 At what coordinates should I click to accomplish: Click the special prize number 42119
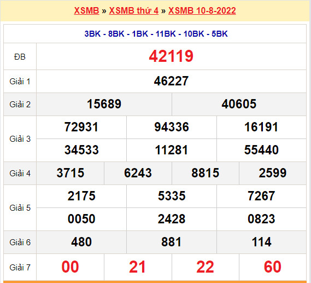click(171, 56)
